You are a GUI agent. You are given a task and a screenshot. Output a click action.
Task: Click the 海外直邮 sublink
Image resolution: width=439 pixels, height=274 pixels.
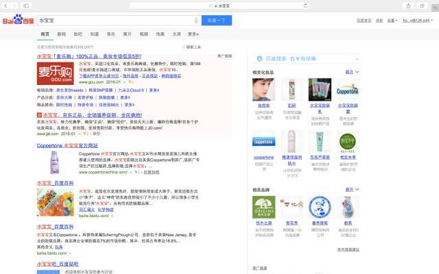[x=130, y=76]
